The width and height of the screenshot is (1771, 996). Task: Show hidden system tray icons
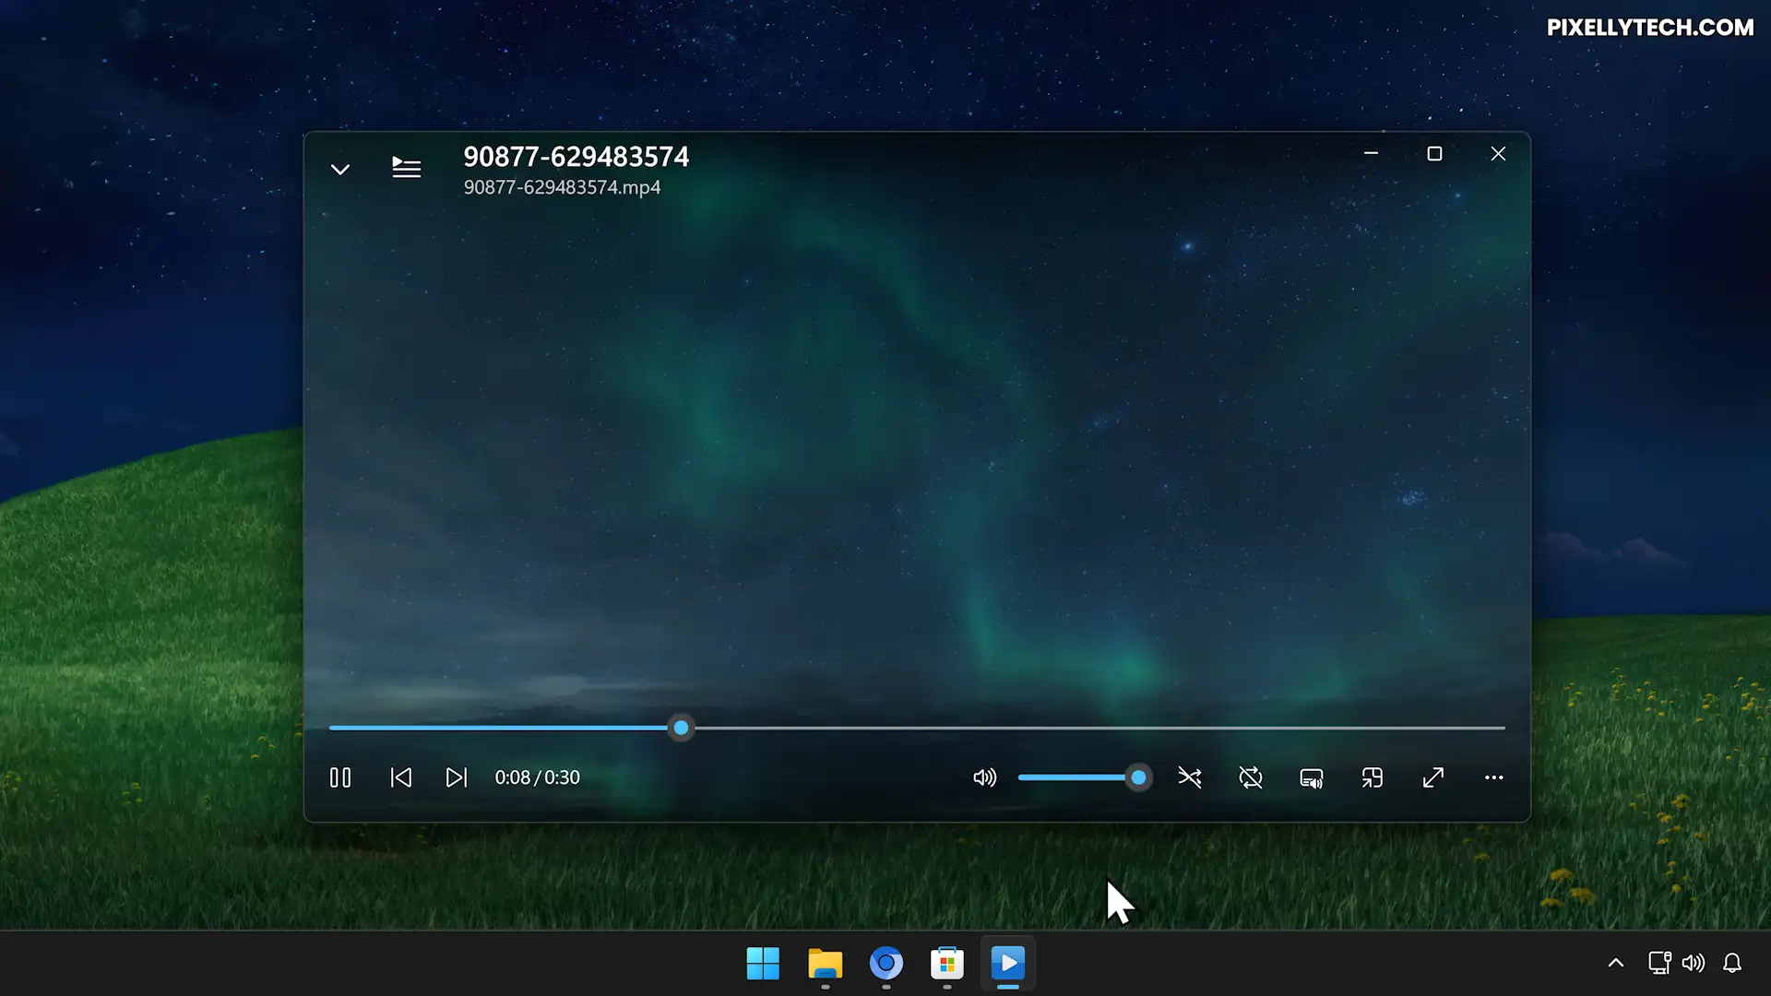coord(1616,963)
